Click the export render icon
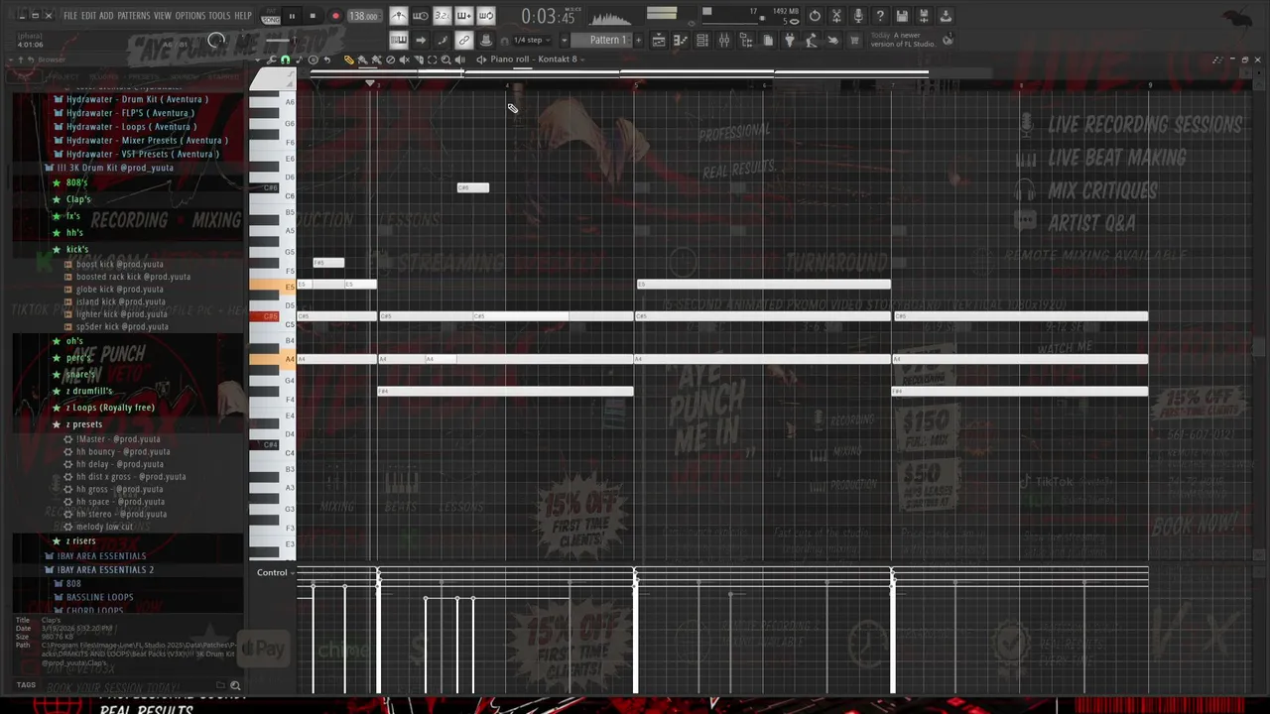1270x714 pixels. (924, 16)
